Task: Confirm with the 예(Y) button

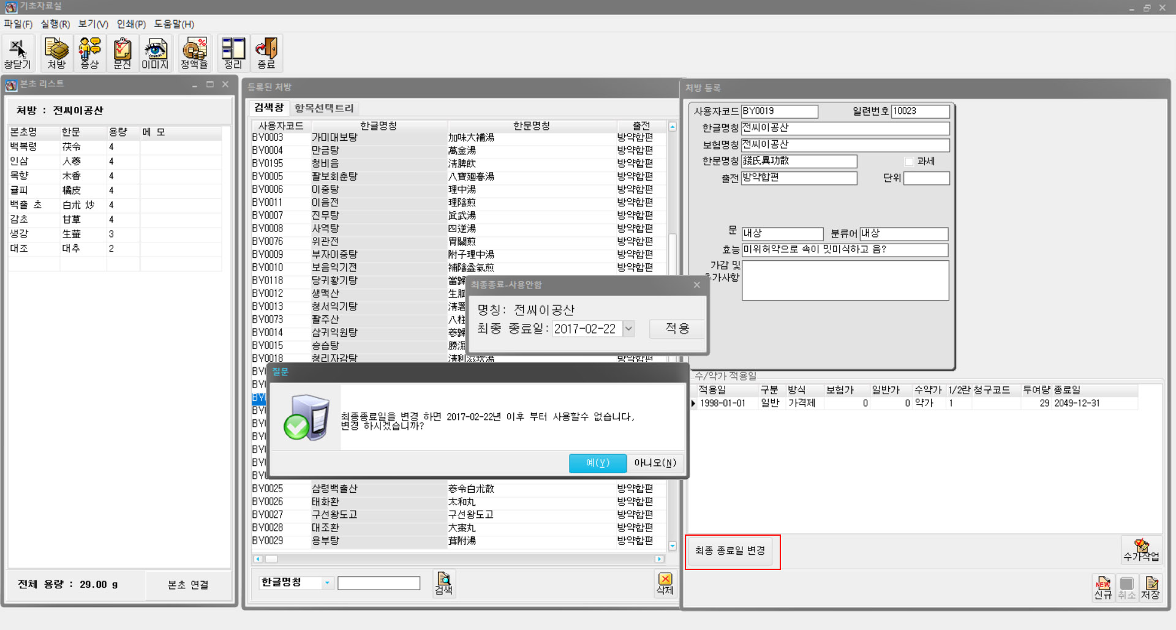Action: [x=597, y=463]
